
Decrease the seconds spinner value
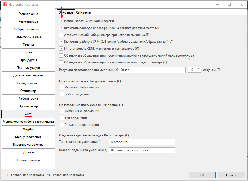tap(198, 71)
